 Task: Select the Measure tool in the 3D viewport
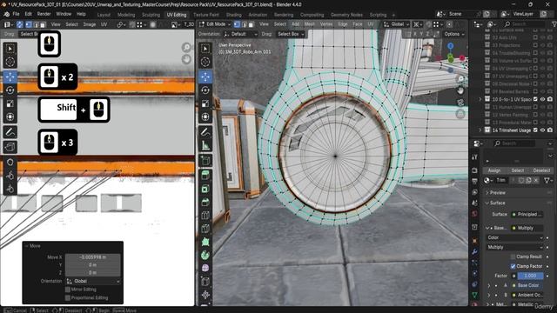coord(205,145)
